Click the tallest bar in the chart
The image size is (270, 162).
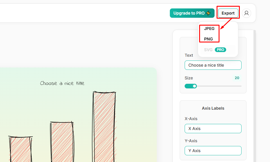coord(104,127)
